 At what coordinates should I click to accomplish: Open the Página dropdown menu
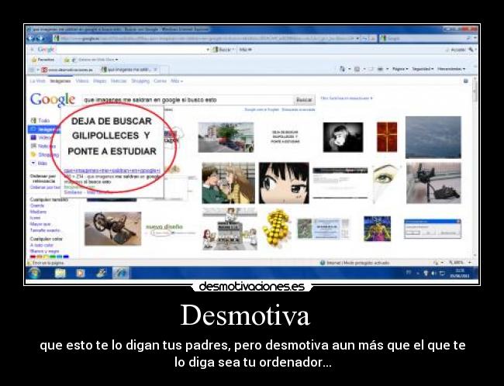click(400, 69)
